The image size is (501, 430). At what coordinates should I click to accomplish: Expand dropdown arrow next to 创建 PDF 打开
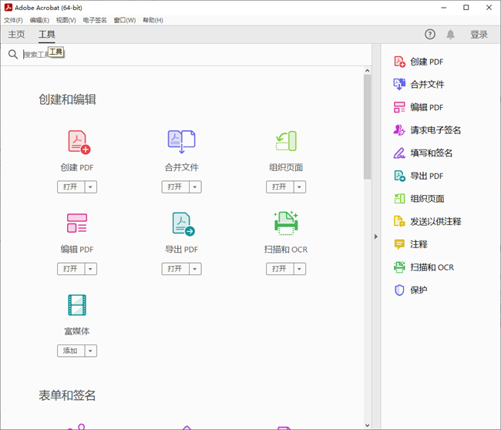90,187
